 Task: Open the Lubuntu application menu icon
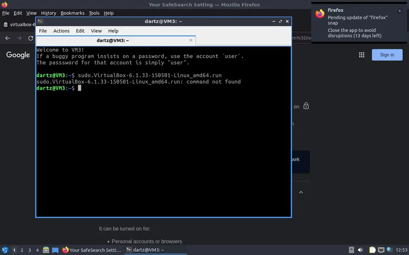click(5, 250)
